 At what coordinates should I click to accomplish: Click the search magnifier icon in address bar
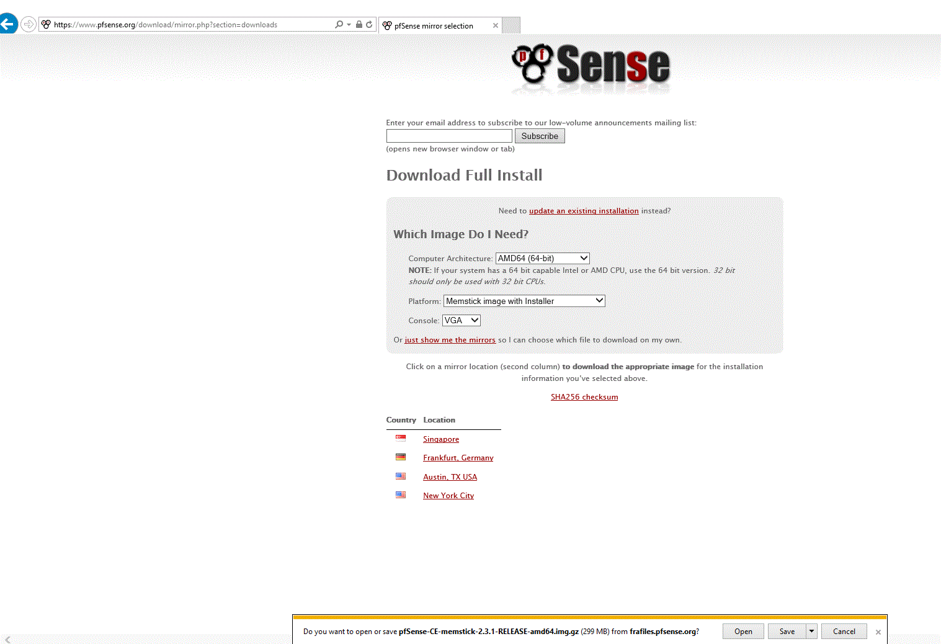pyautogui.click(x=339, y=24)
